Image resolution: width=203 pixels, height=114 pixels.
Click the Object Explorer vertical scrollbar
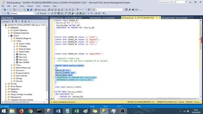click(47, 62)
